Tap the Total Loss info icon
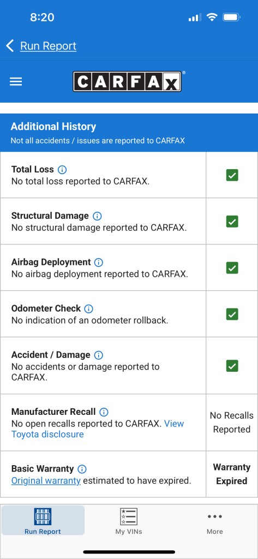 point(62,169)
